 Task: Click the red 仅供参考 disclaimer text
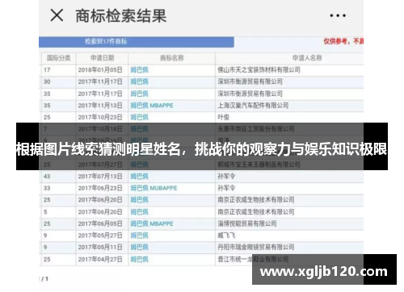[x=343, y=41]
